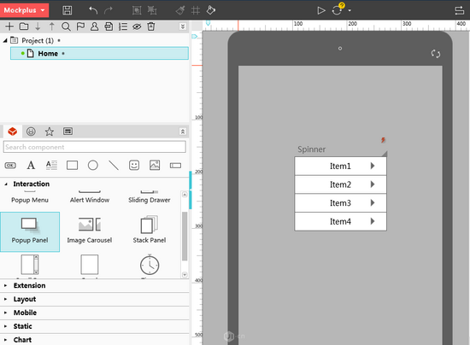Add a new page with the plus icon
470x345 pixels.
pos(9,26)
